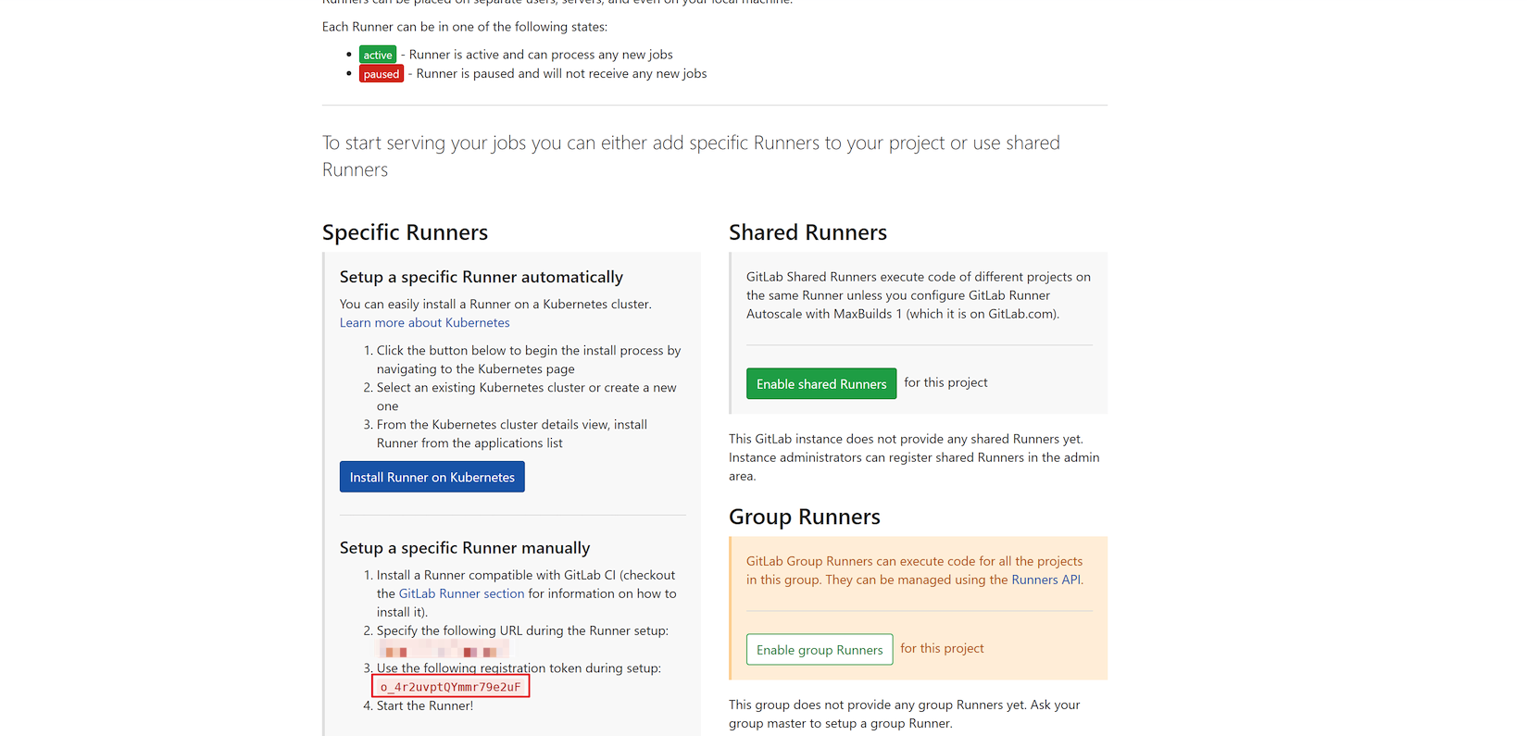Click the red paused status badge
The height and width of the screenshot is (736, 1527).
(382, 74)
